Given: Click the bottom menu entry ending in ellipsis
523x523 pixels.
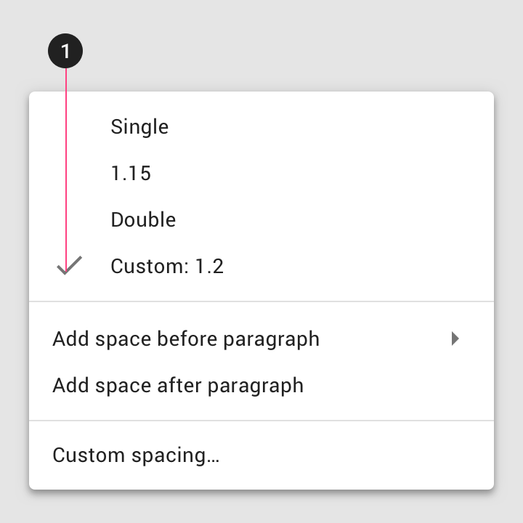Looking at the screenshot, I should click(136, 455).
